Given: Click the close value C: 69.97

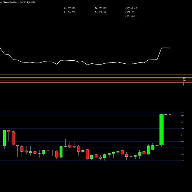Looking at the screenshot, I should pos(70,12).
